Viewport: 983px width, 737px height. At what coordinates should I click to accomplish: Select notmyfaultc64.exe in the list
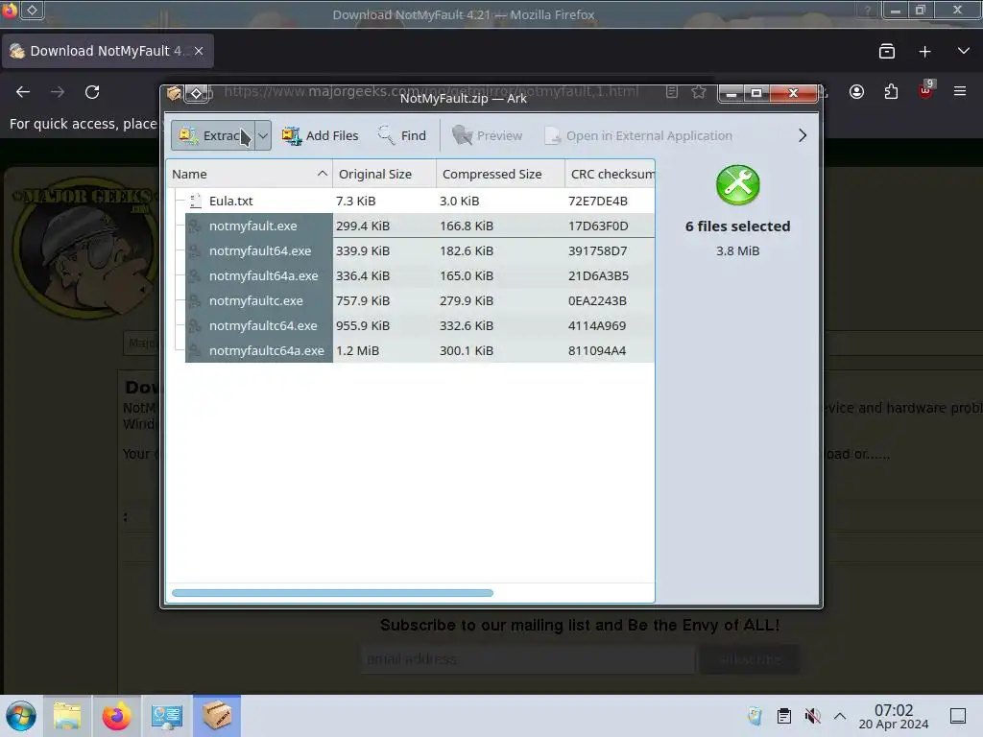click(x=411, y=326)
